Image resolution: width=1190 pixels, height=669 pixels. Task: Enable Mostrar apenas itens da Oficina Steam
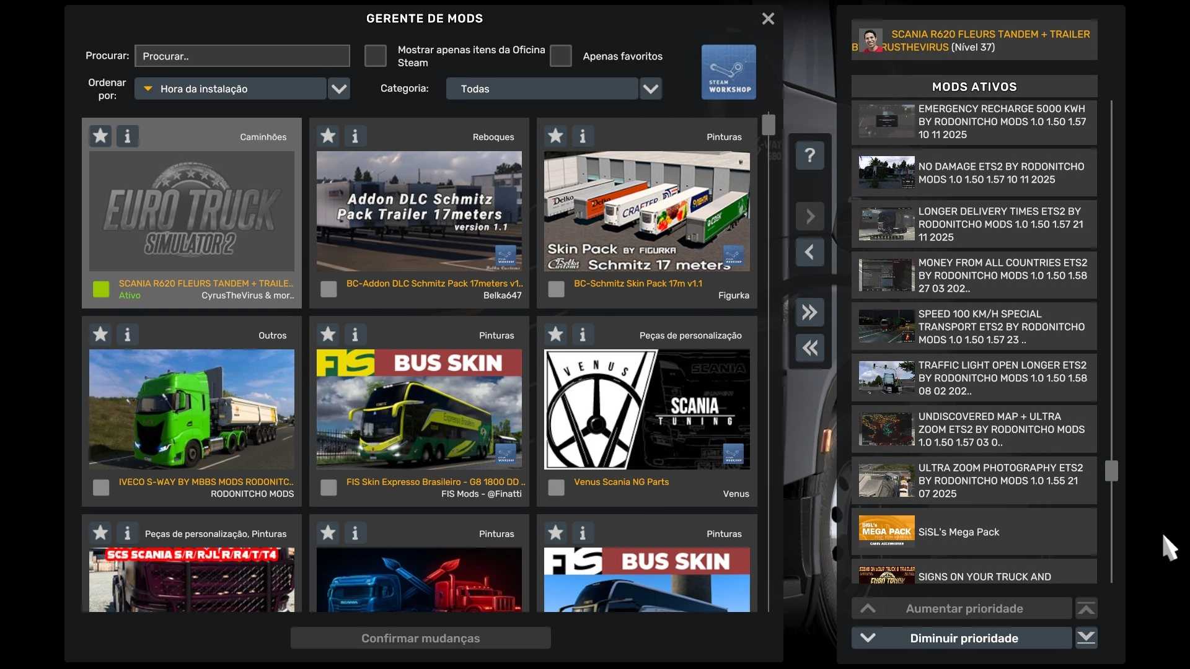click(375, 56)
